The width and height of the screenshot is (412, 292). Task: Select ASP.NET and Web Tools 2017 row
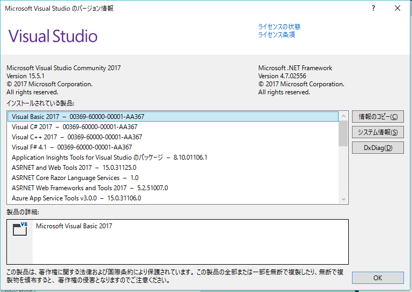click(173, 168)
